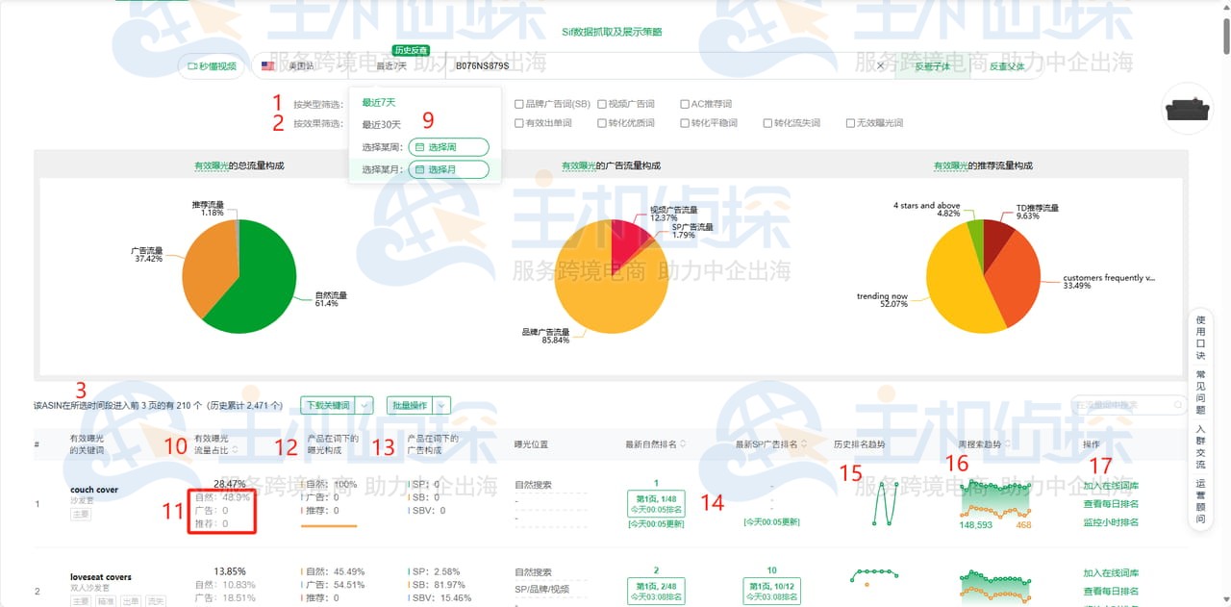Click the US flag icon in site selector
This screenshot has height=607, width=1231.
pos(267,65)
